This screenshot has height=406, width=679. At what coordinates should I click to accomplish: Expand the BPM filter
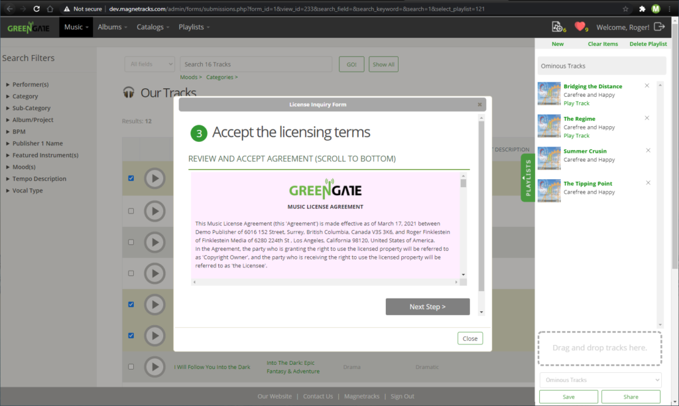coord(16,131)
